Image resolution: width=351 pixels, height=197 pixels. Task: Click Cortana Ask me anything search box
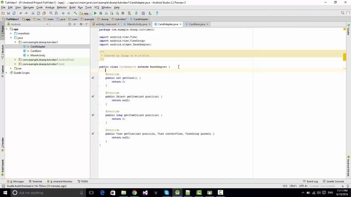(48, 193)
